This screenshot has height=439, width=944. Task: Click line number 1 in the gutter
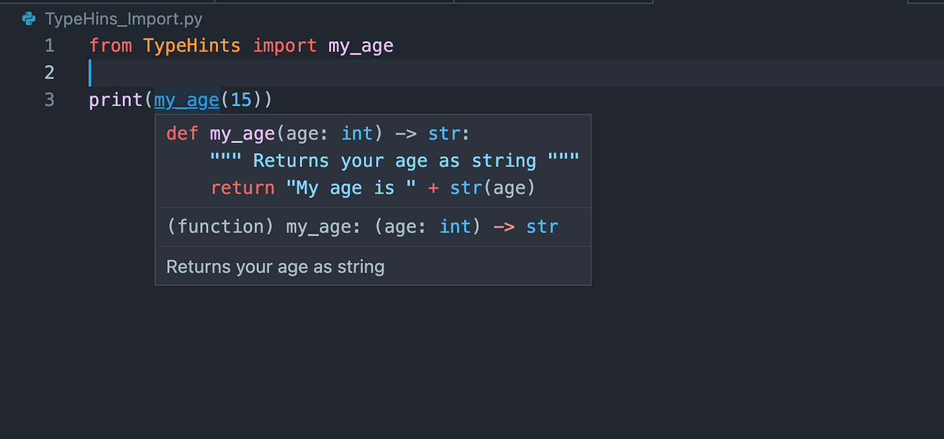pyautogui.click(x=49, y=46)
